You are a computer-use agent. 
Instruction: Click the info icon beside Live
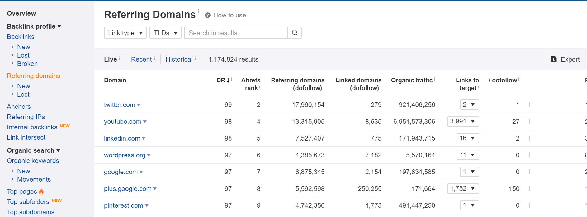point(120,58)
